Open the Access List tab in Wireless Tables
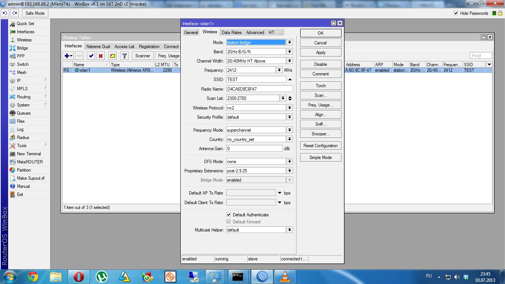The height and width of the screenshot is (284, 505). [x=124, y=47]
